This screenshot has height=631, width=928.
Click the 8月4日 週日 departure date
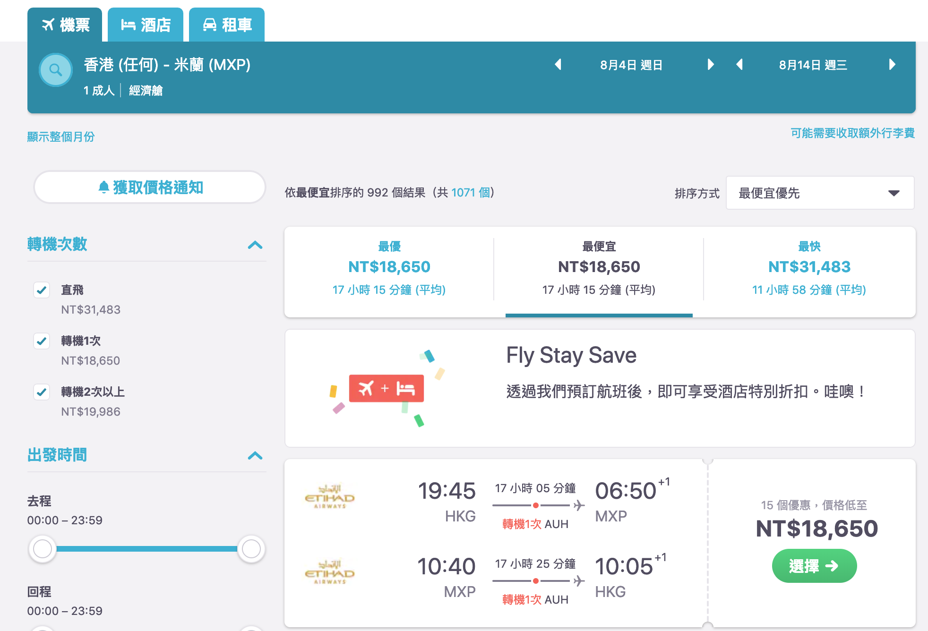coord(631,65)
